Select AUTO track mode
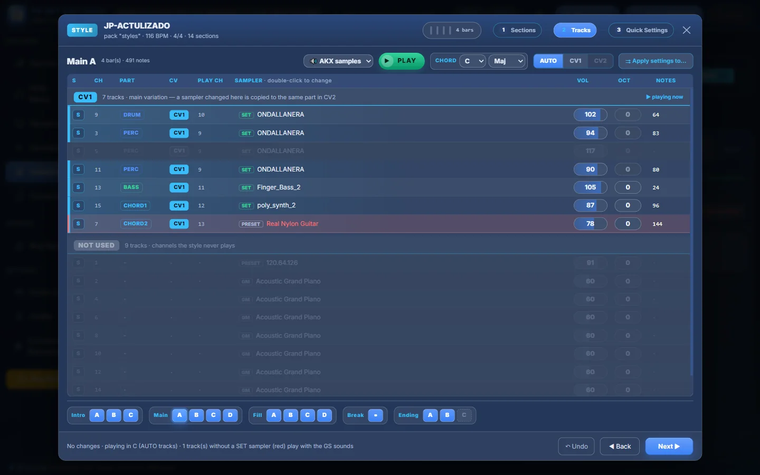Viewport: 760px width, 475px height. 548,61
